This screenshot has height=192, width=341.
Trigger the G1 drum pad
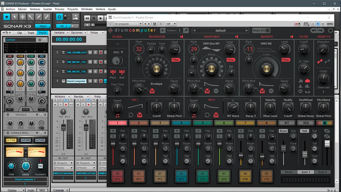pyautogui.click(x=181, y=177)
